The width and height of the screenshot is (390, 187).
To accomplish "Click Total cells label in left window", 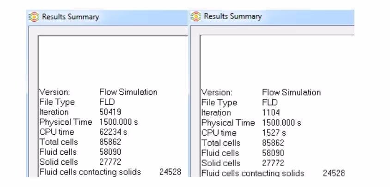I will click(58, 142).
